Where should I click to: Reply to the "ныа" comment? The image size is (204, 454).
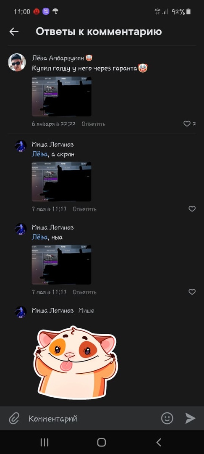pos(84,292)
